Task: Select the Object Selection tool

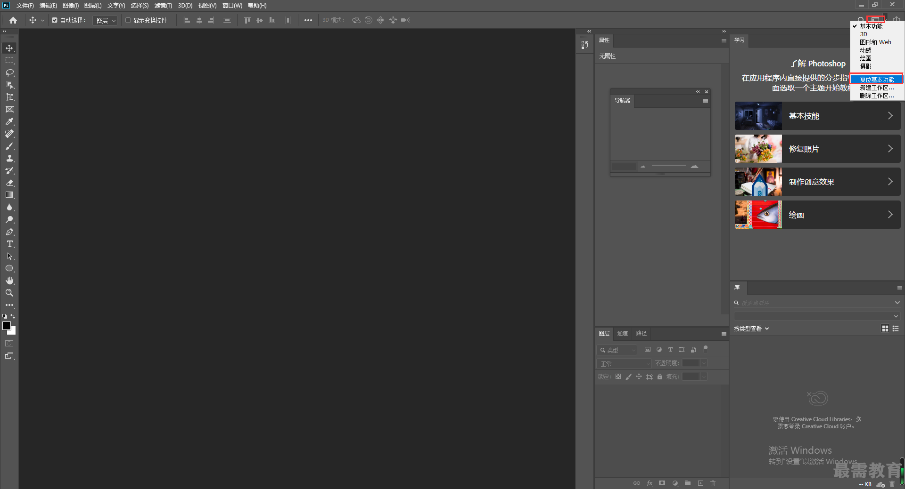Action: [9, 85]
